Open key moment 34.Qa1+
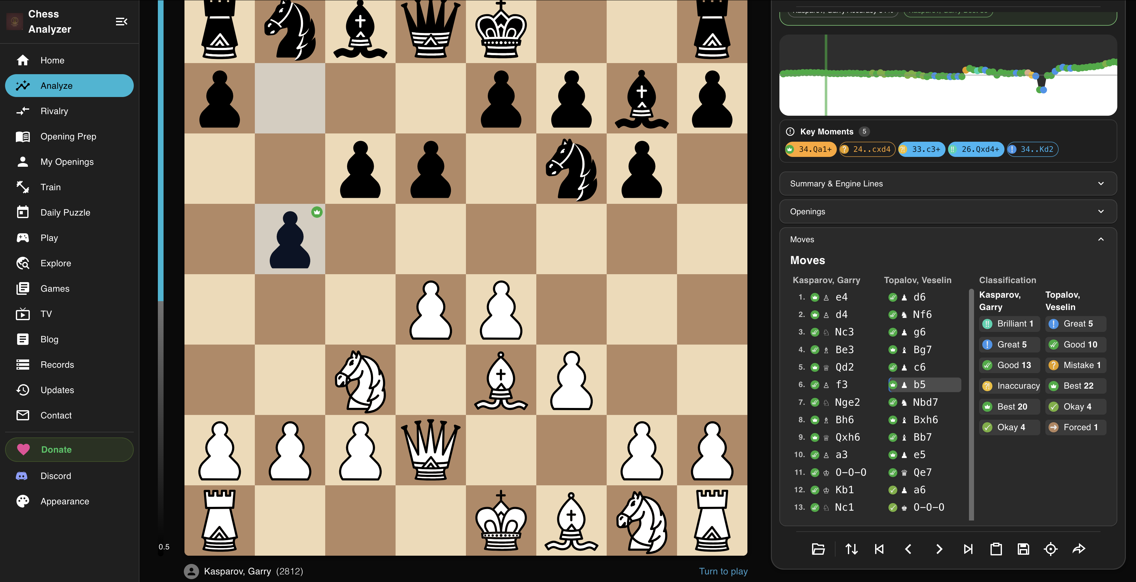 [810, 149]
